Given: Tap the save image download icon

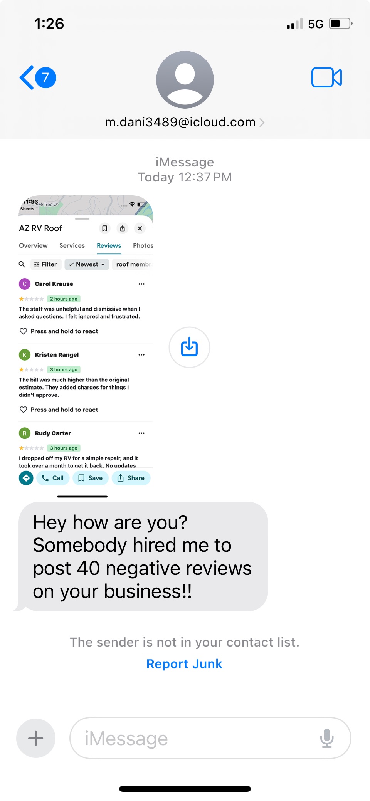Looking at the screenshot, I should click(189, 347).
